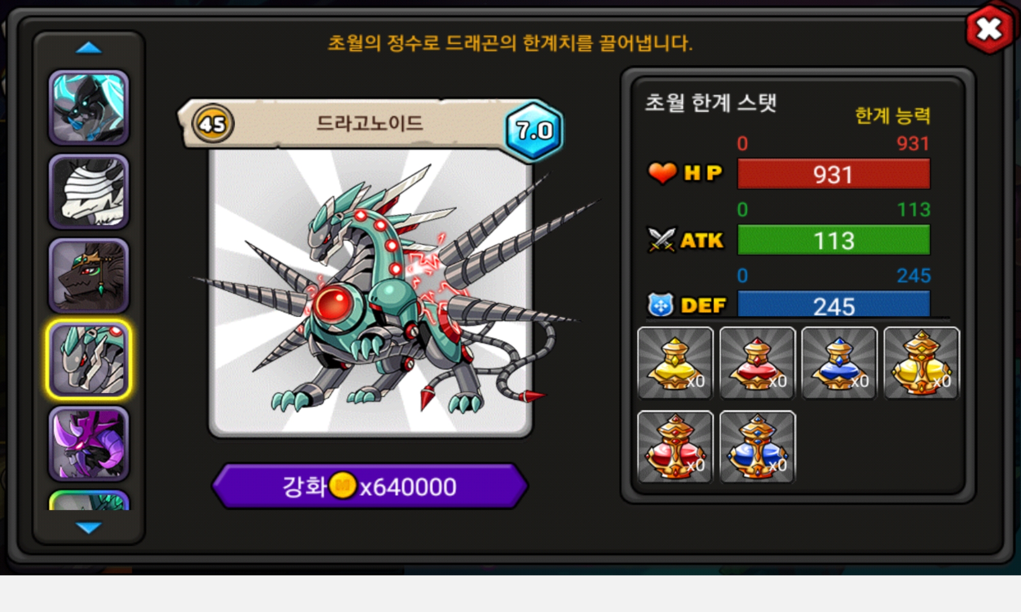The image size is (1021, 612).
Task: Select the large blue essence potion
Action: pos(758,447)
